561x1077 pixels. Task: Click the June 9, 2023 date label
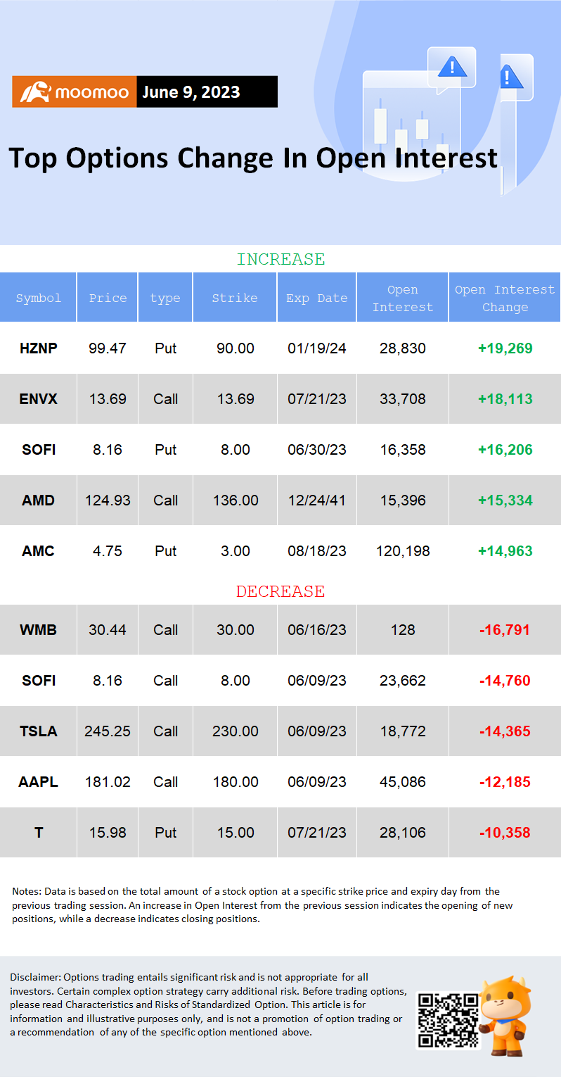(191, 92)
